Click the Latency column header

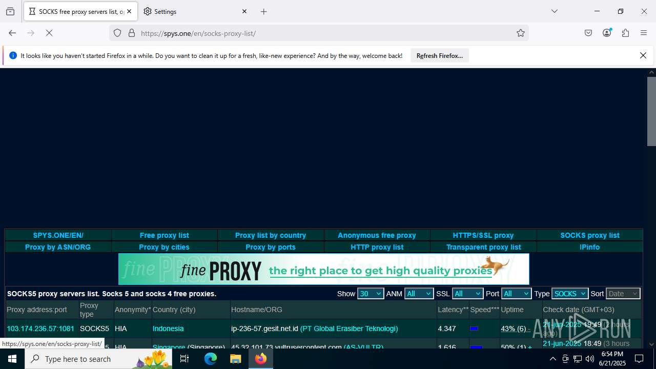click(453, 310)
